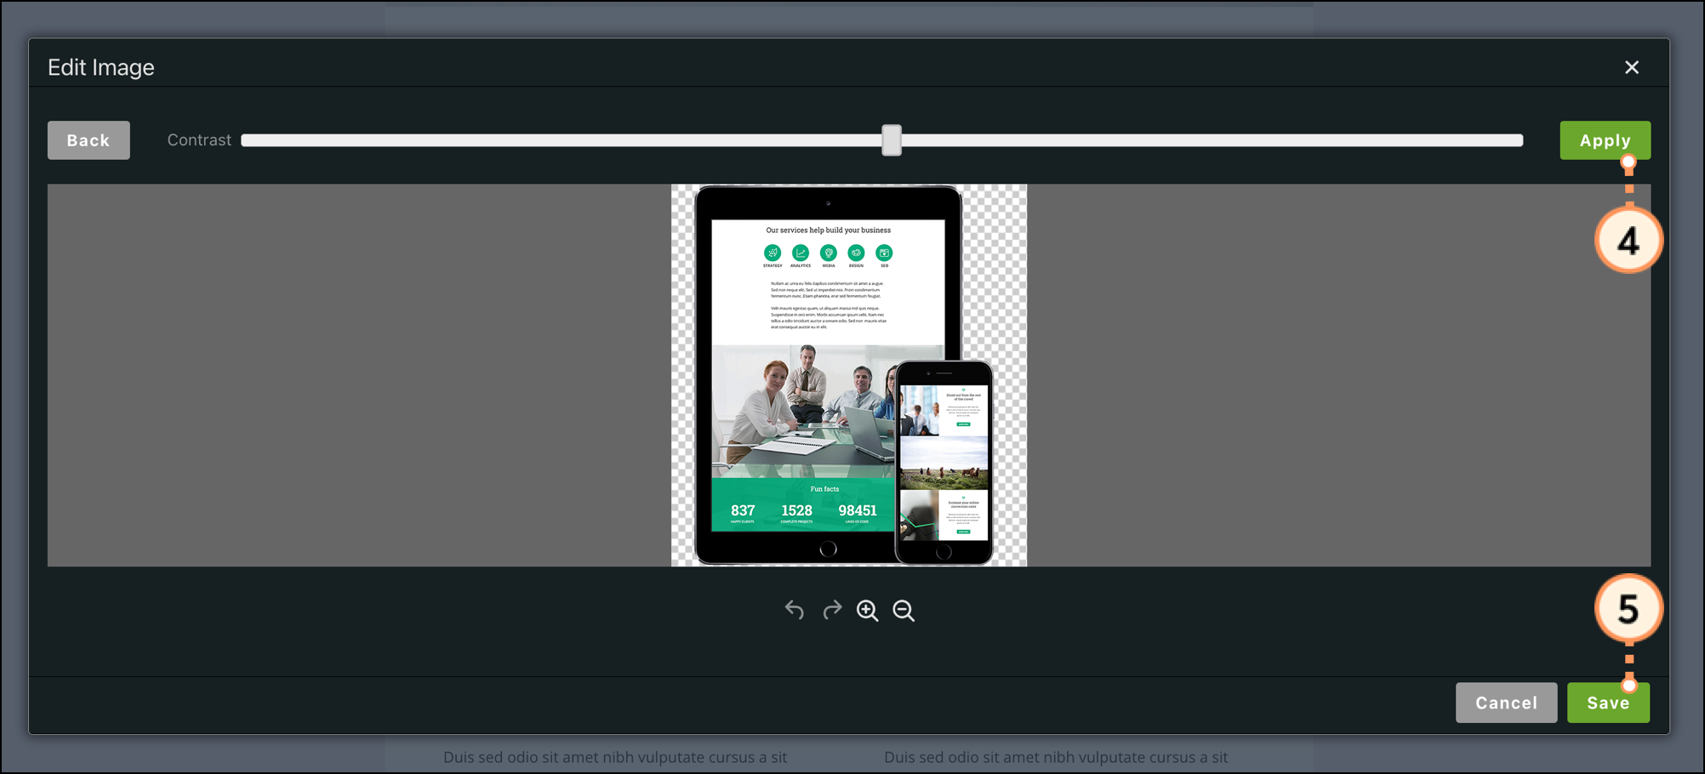Click the redo arrow icon
The image size is (1705, 774).
tap(832, 610)
